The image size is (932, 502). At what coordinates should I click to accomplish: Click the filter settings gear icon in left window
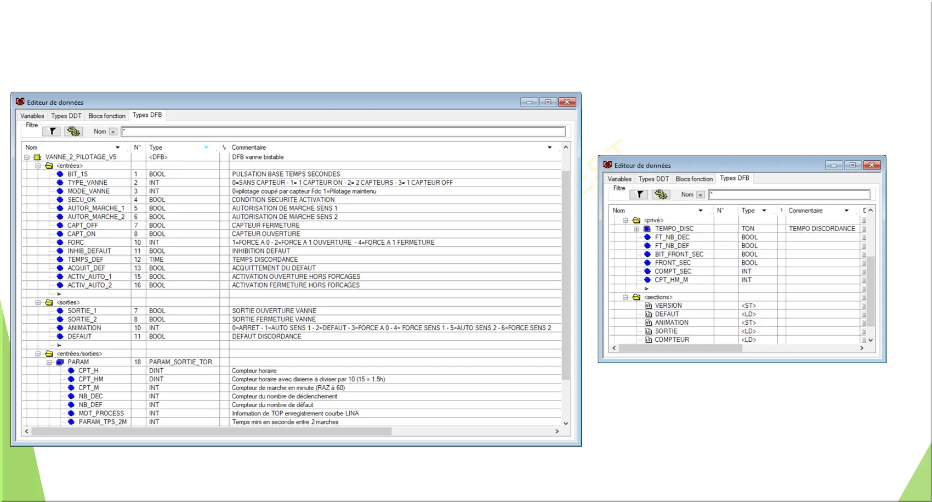pyautogui.click(x=73, y=131)
